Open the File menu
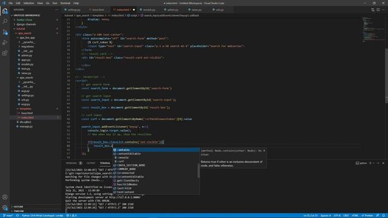Screen dimensions: 388x218 tap(11, 3)
